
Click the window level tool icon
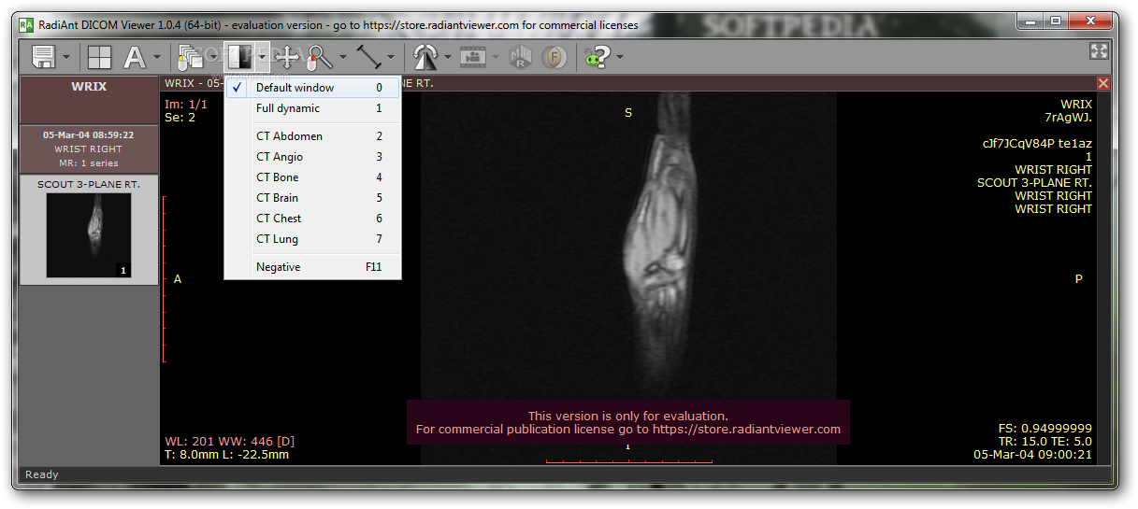pyautogui.click(x=241, y=57)
